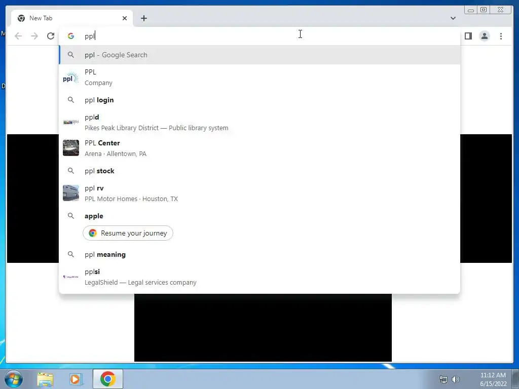519x389 pixels.
Task: Launch Windows Media Player from taskbar
Action: pos(76,379)
